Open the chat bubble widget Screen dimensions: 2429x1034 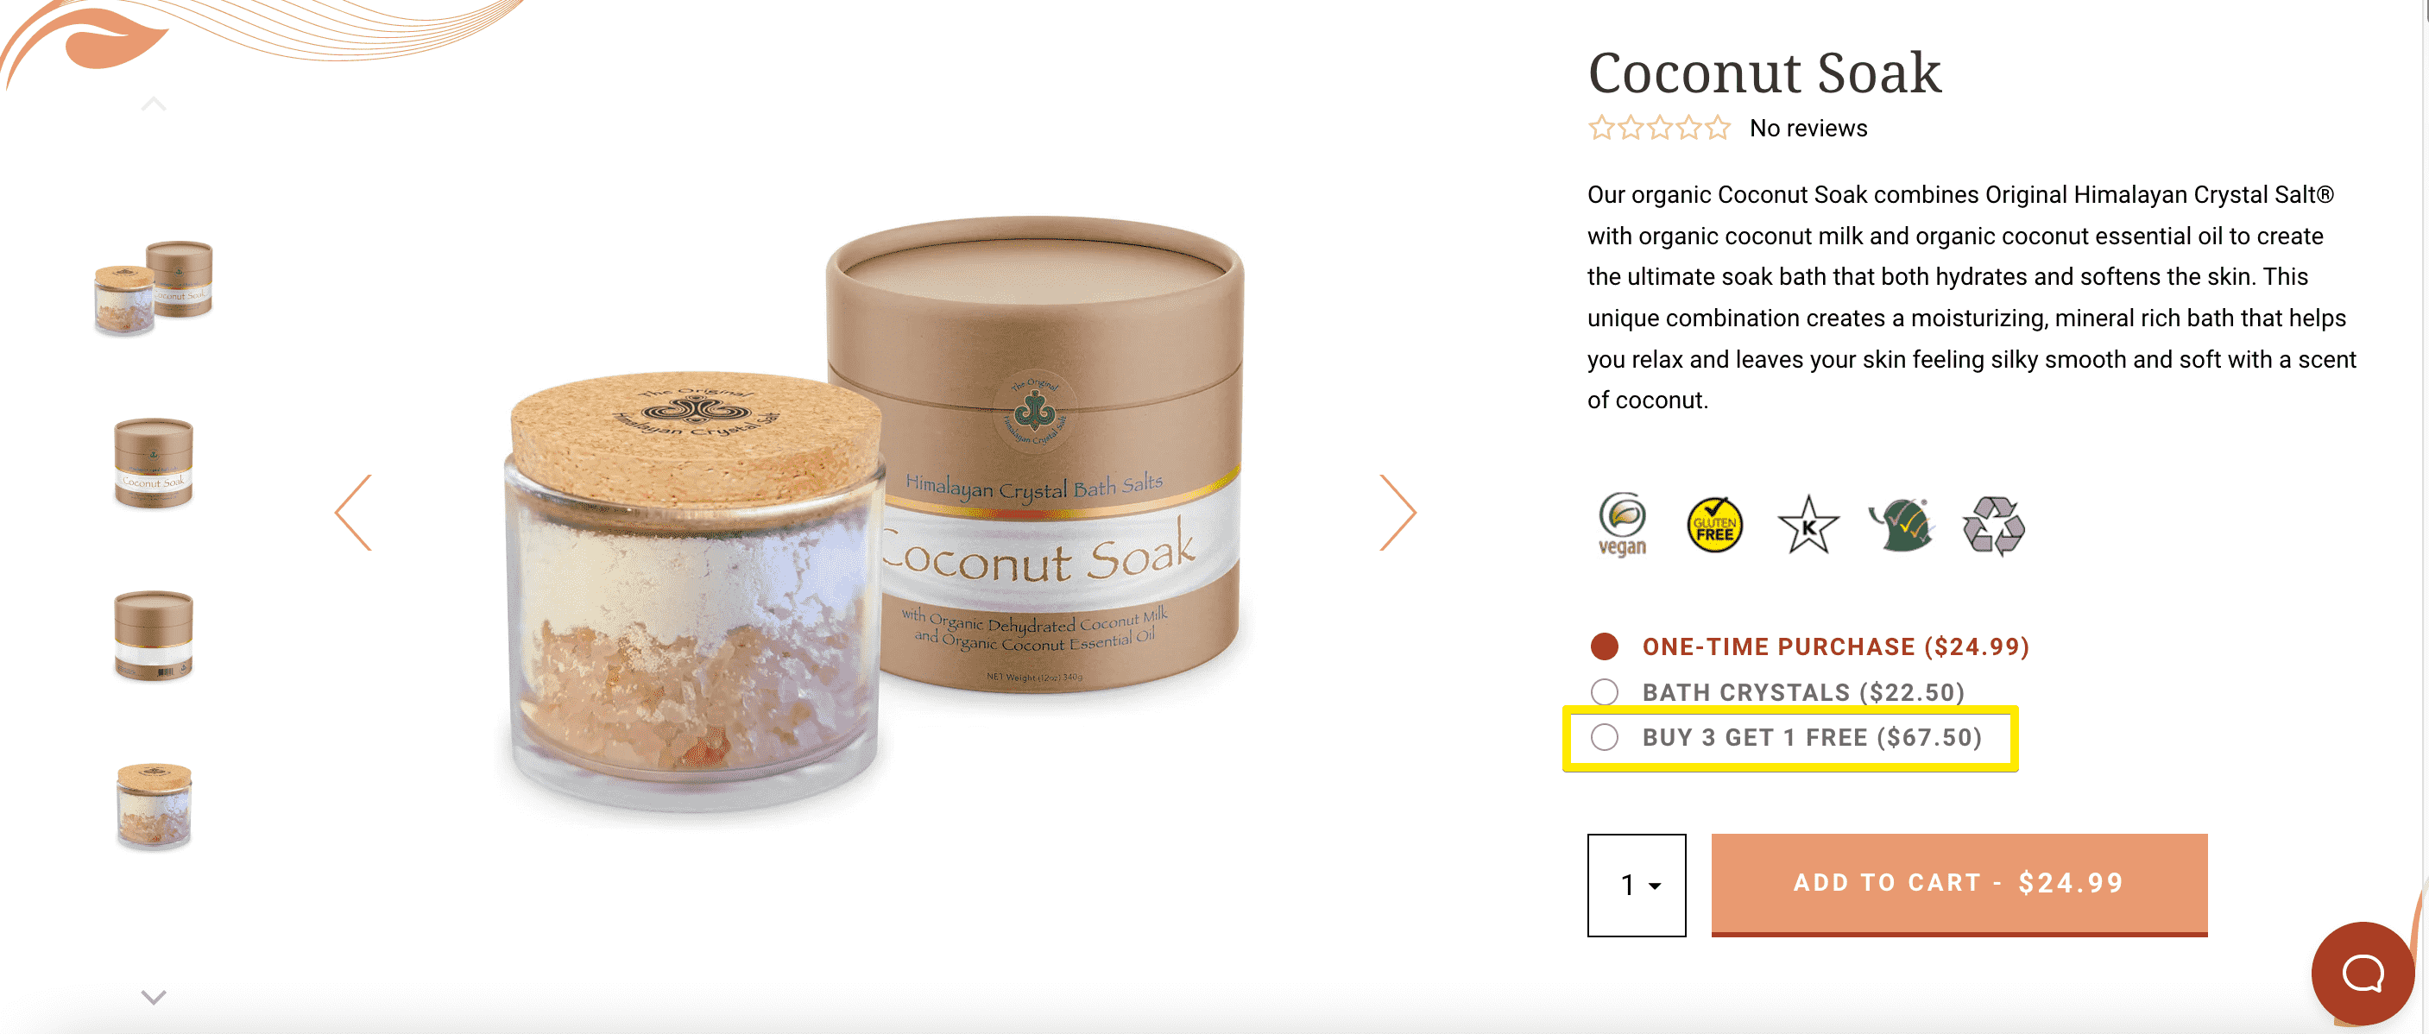coord(2362,973)
